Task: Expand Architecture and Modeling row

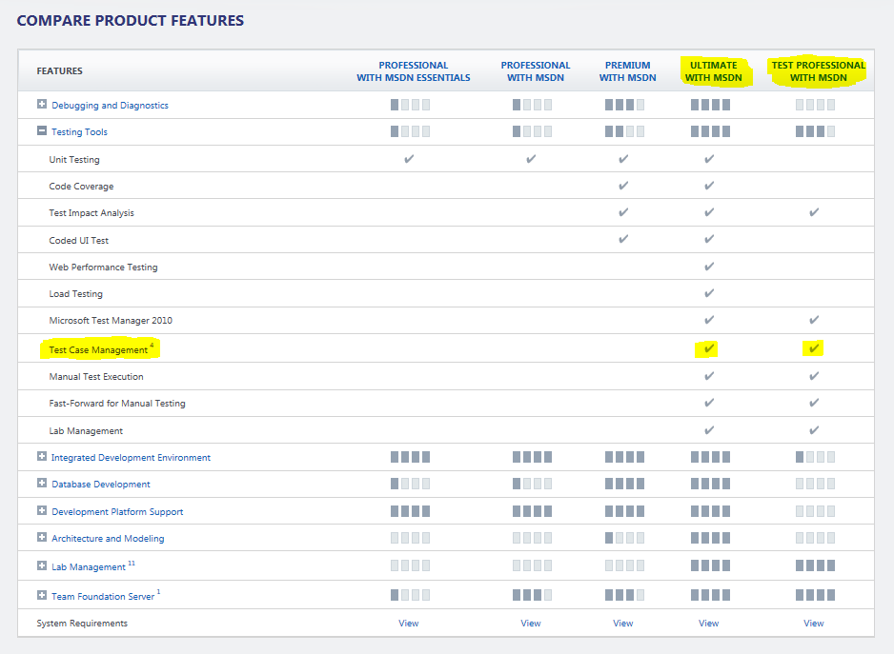Action: [x=42, y=537]
